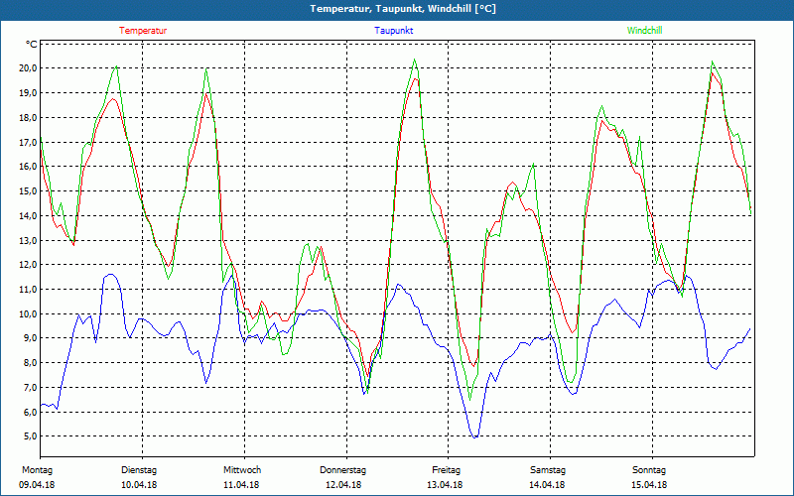Click the 9,0 y-axis value

point(30,338)
